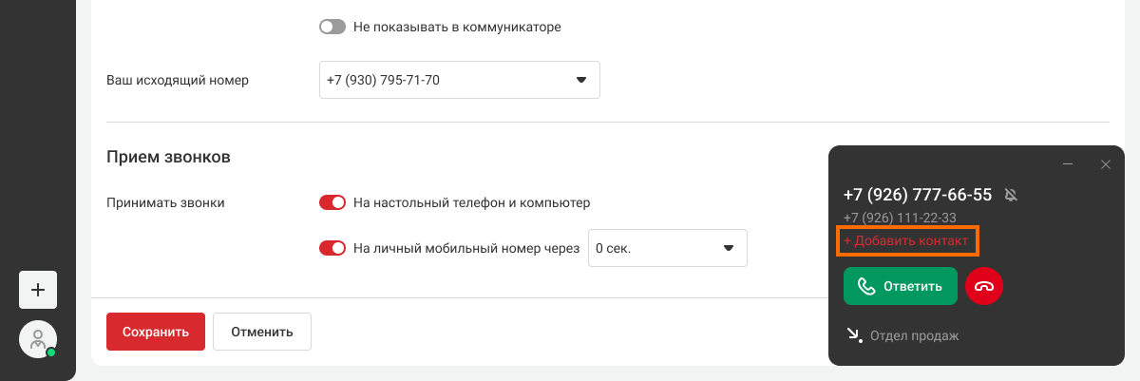Screen dimensions: 1140x381
Task: Turn off На личный мобильный номер switch
Action: 332,248
